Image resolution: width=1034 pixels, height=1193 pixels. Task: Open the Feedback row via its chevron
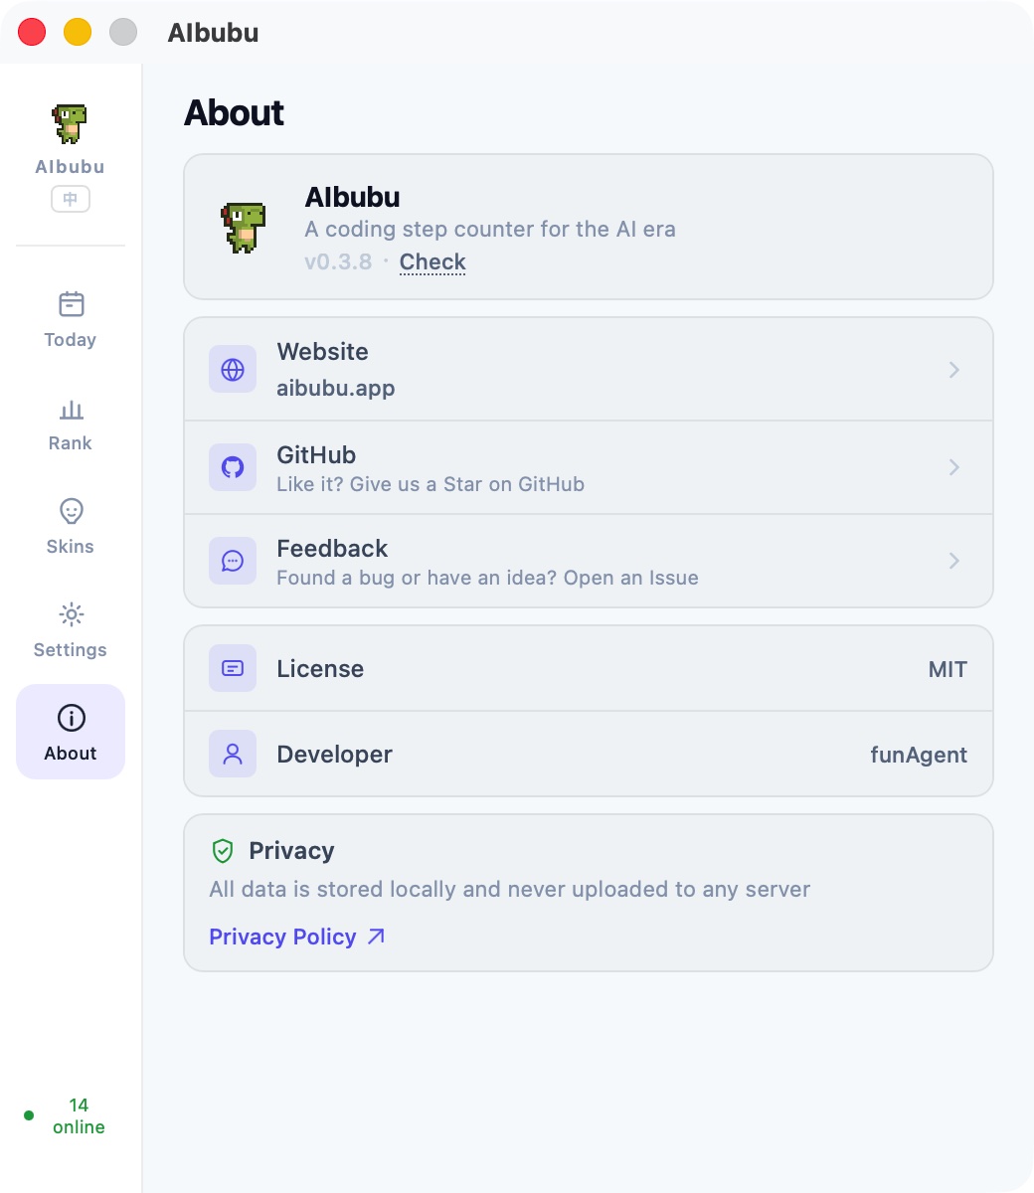(953, 560)
